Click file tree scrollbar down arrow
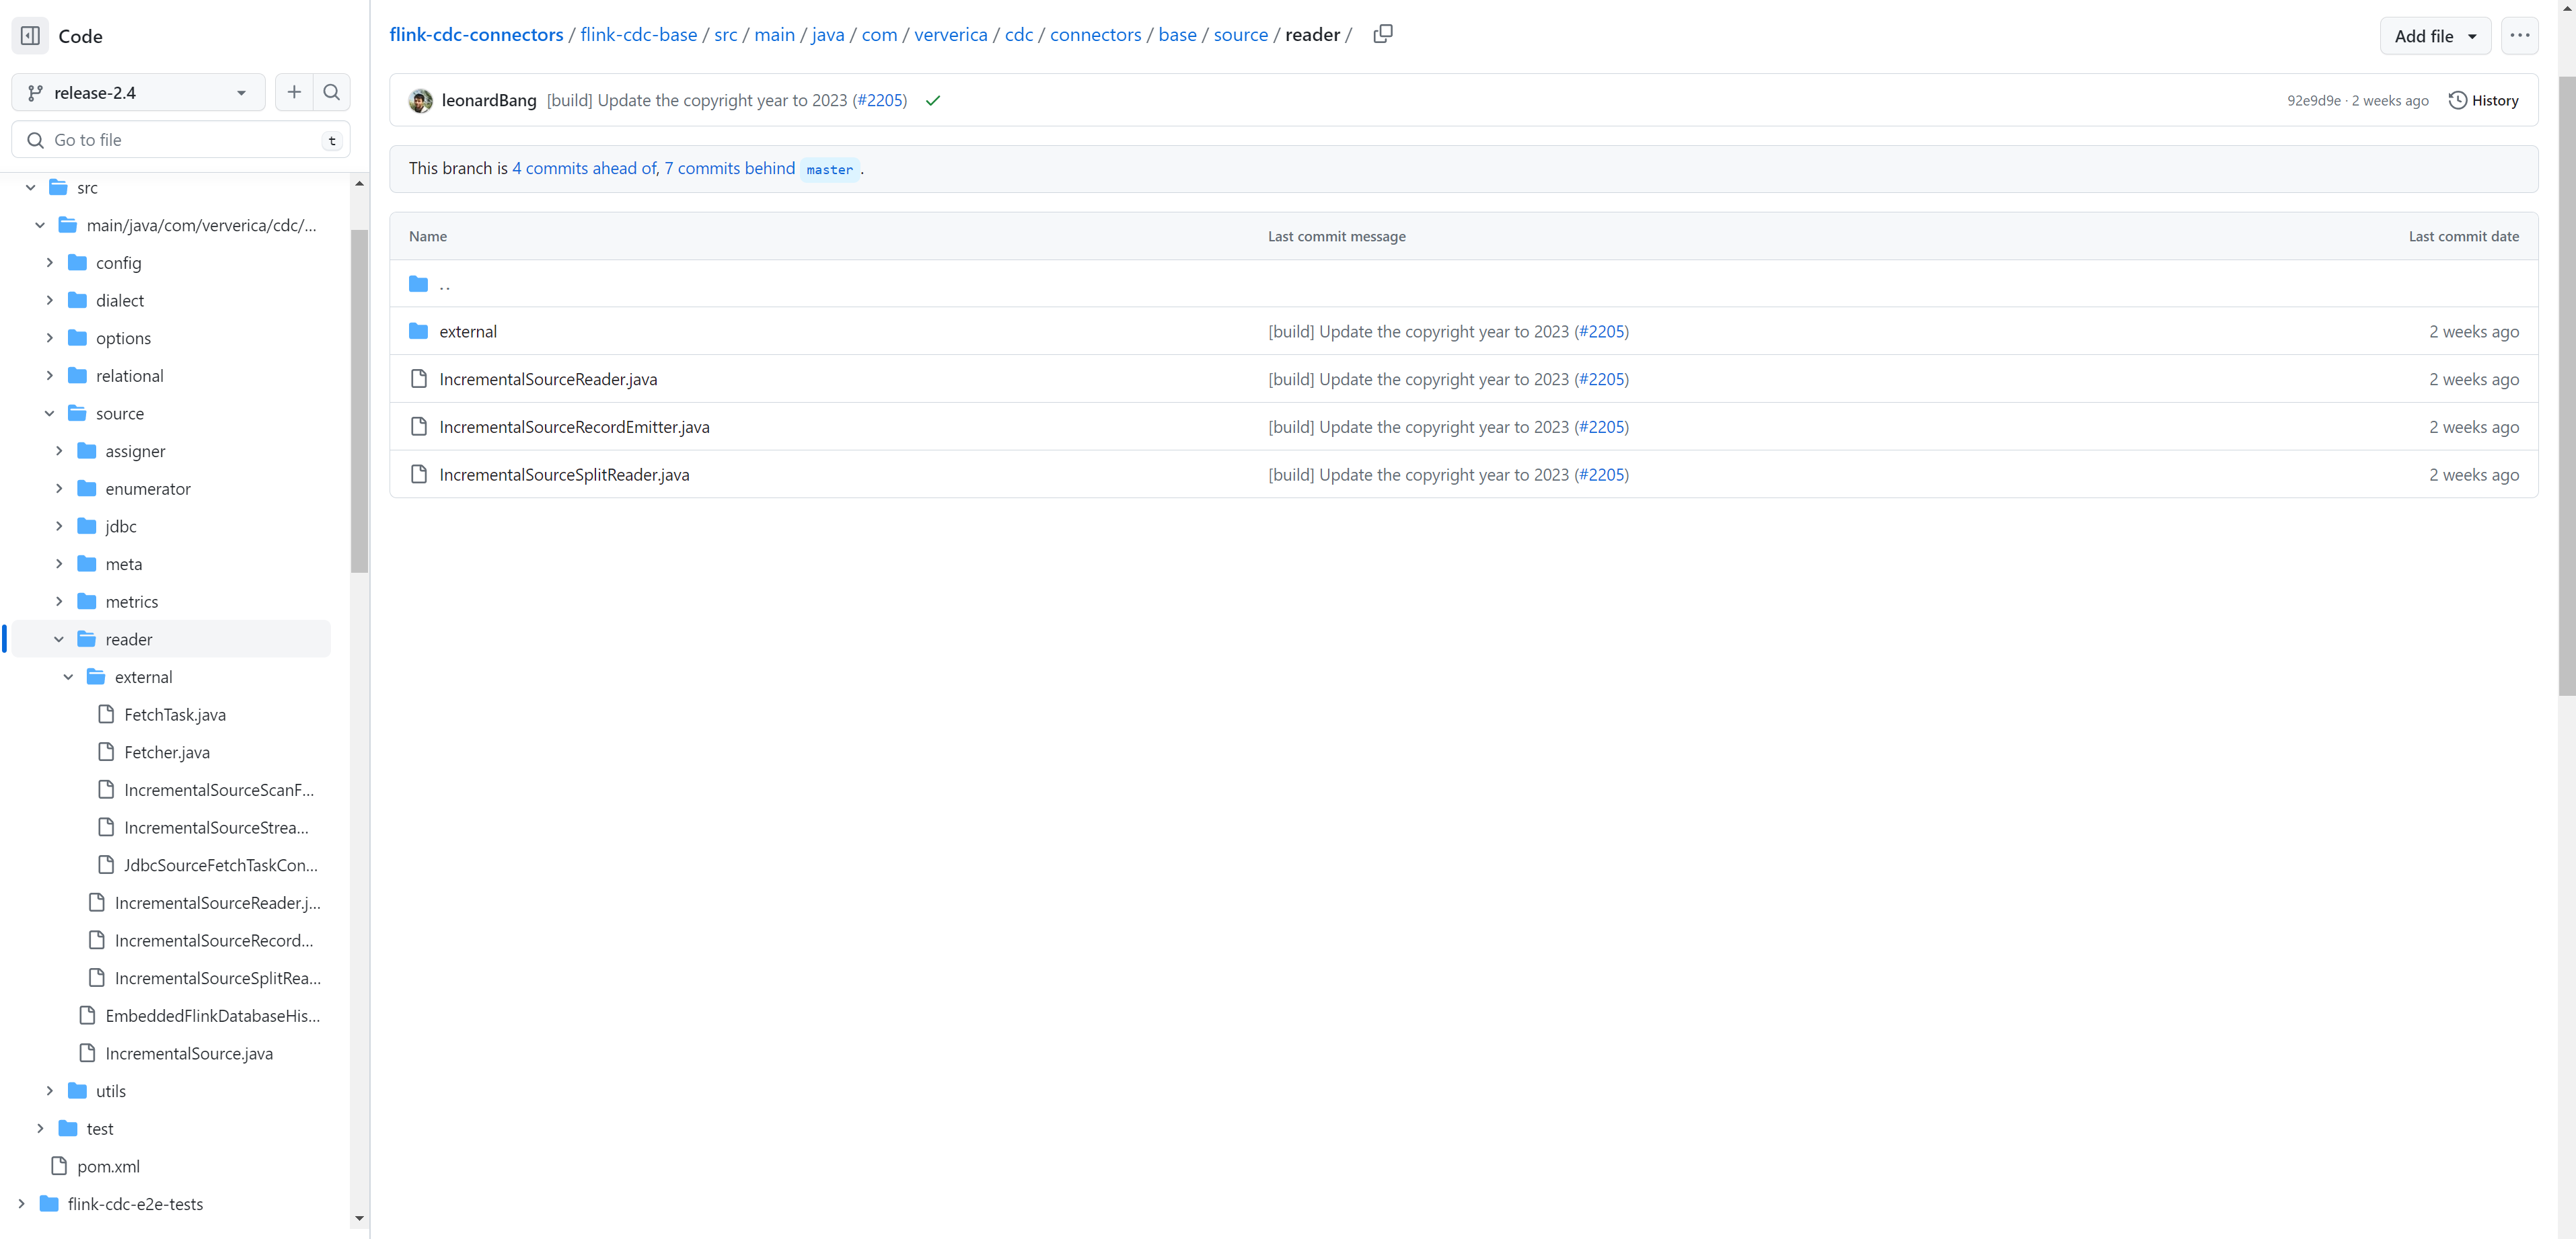The width and height of the screenshot is (2576, 1239). 359,1219
